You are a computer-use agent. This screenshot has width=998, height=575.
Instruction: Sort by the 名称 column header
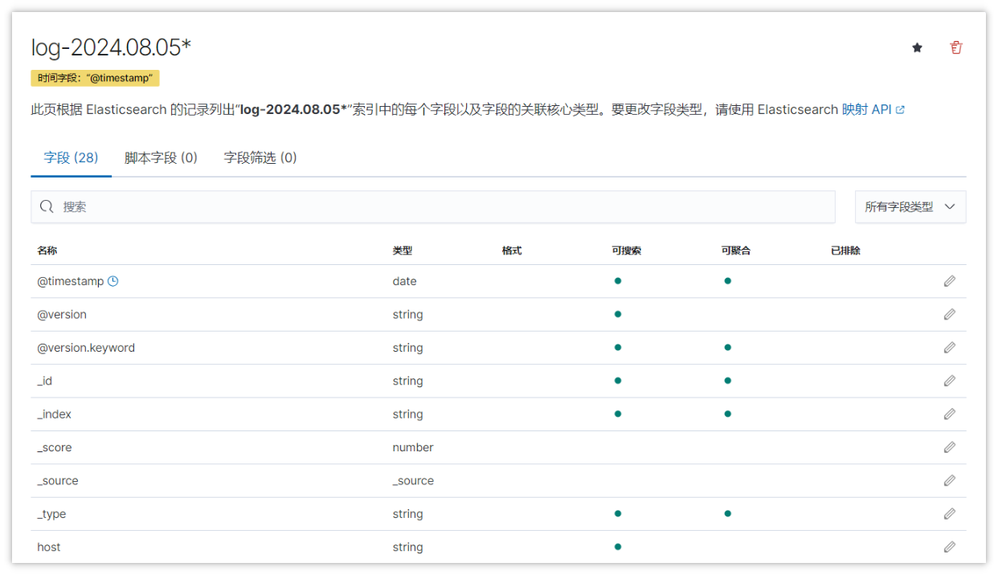click(47, 251)
